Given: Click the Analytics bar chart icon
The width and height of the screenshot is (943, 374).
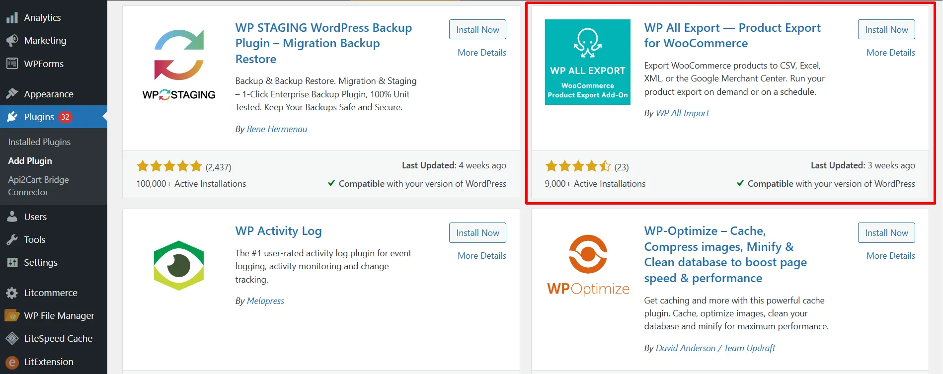Looking at the screenshot, I should pyautogui.click(x=12, y=18).
